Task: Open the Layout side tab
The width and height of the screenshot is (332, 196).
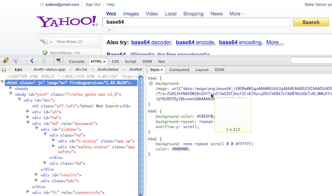Action: [202, 70]
